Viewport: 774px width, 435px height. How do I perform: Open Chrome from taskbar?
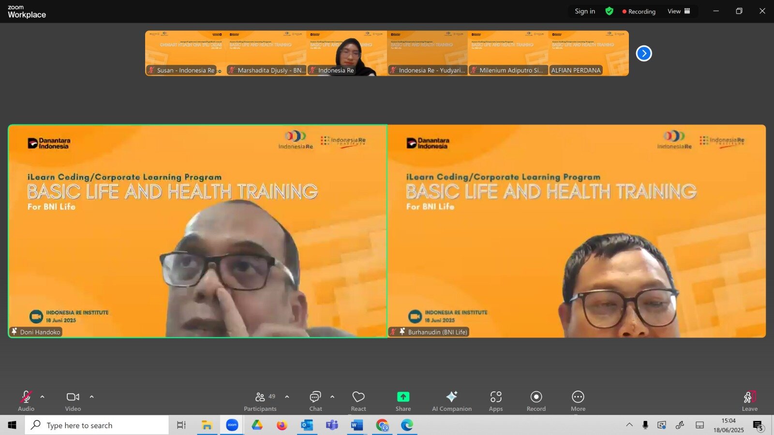[x=382, y=425]
